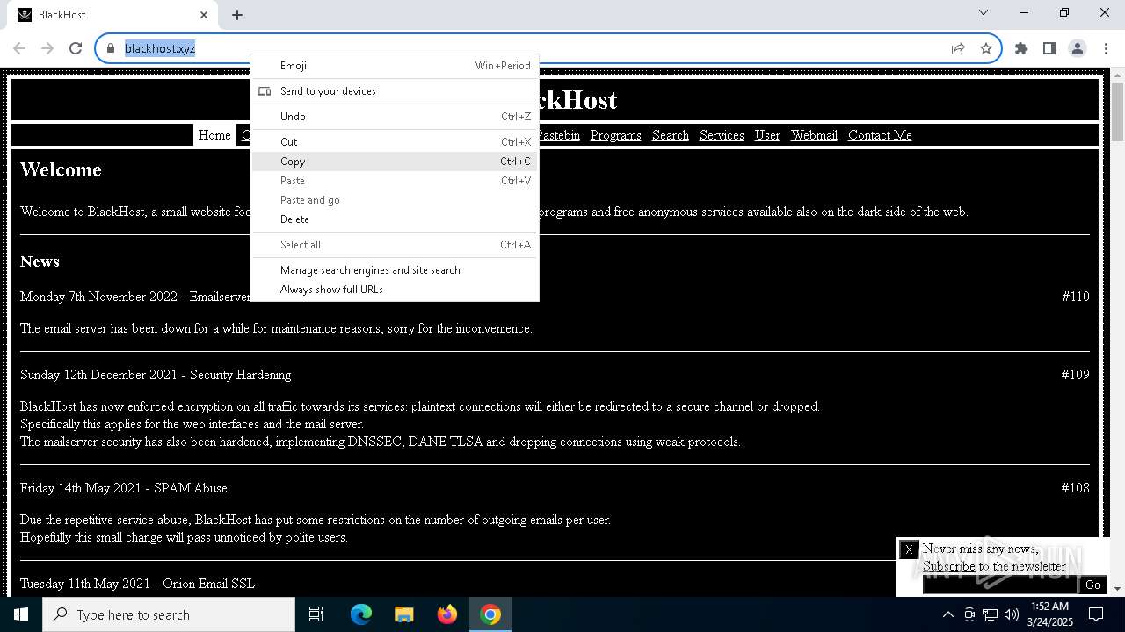Click news item number #109
The image size is (1125, 632).
(x=1076, y=375)
